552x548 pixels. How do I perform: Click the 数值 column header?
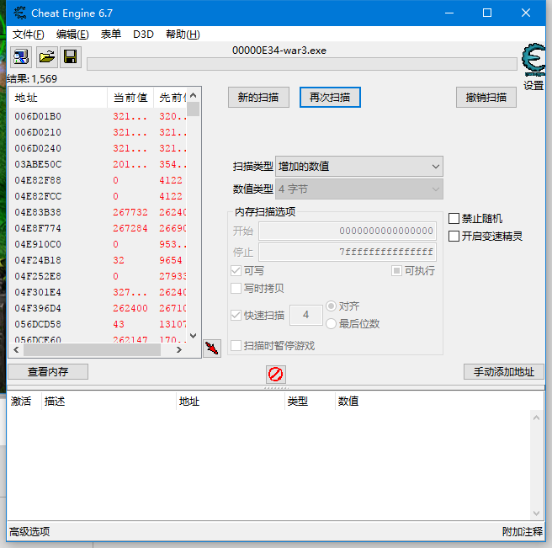348,402
